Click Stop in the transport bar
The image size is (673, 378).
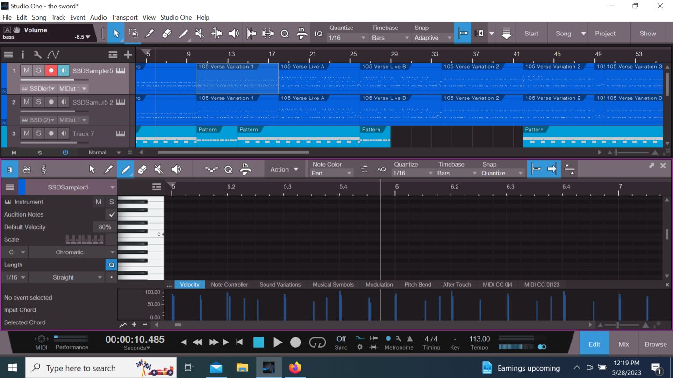pos(258,343)
